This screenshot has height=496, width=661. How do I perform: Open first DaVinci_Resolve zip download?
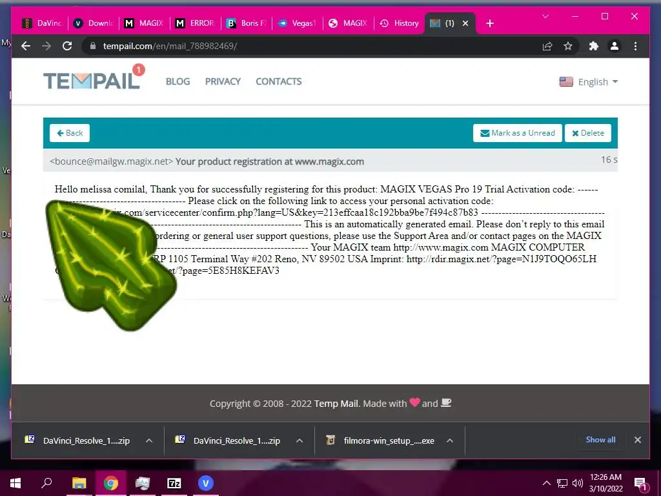(x=86, y=440)
